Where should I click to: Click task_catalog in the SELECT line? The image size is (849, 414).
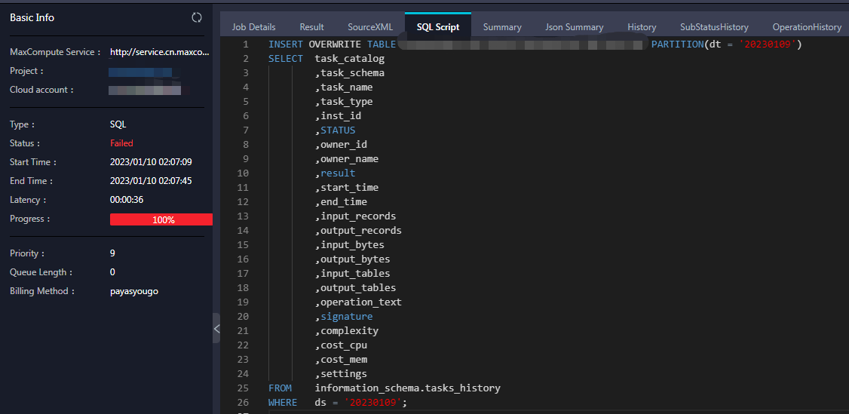(350, 59)
